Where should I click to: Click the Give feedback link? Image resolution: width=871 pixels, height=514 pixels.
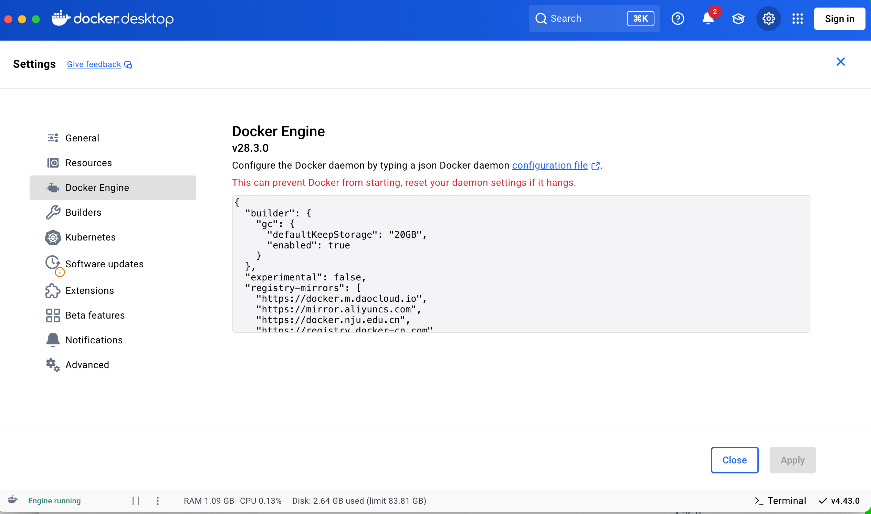[94, 64]
